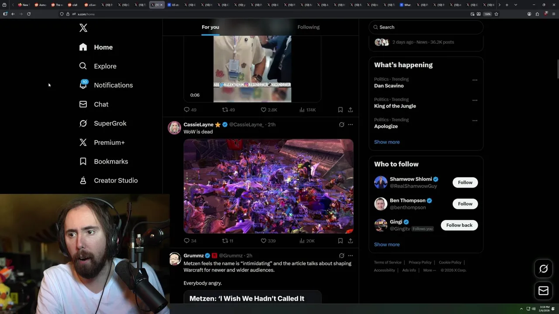Reply to CassieLayne's post with 34 comments
This screenshot has height=314, width=559.
pos(190,241)
